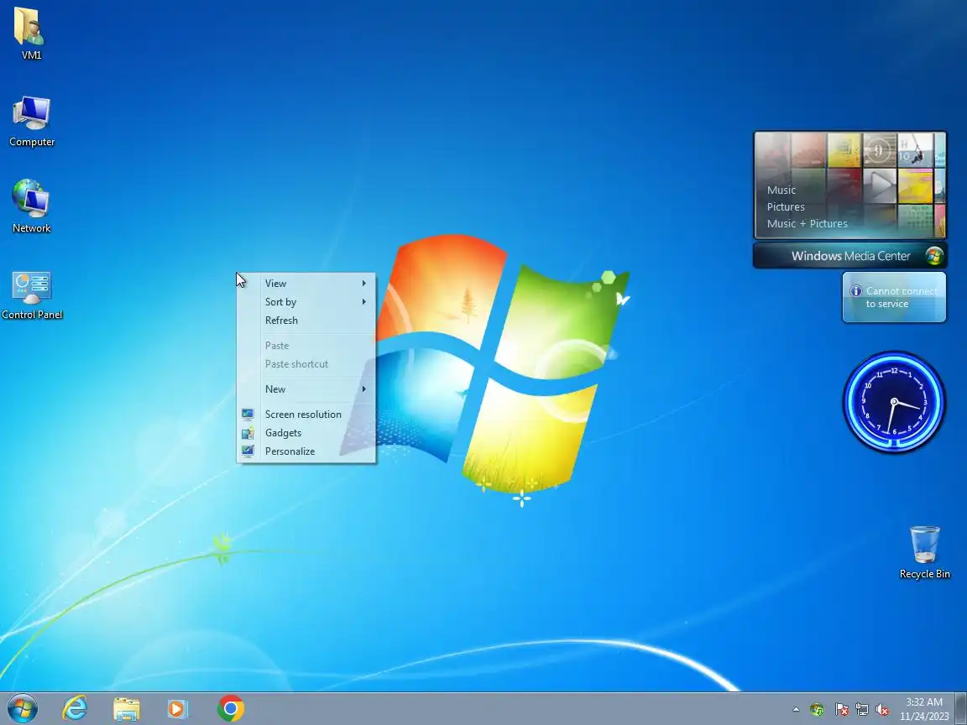This screenshot has width=967, height=725.
Task: Select the Recycle Bin icon
Action: pyautogui.click(x=924, y=552)
